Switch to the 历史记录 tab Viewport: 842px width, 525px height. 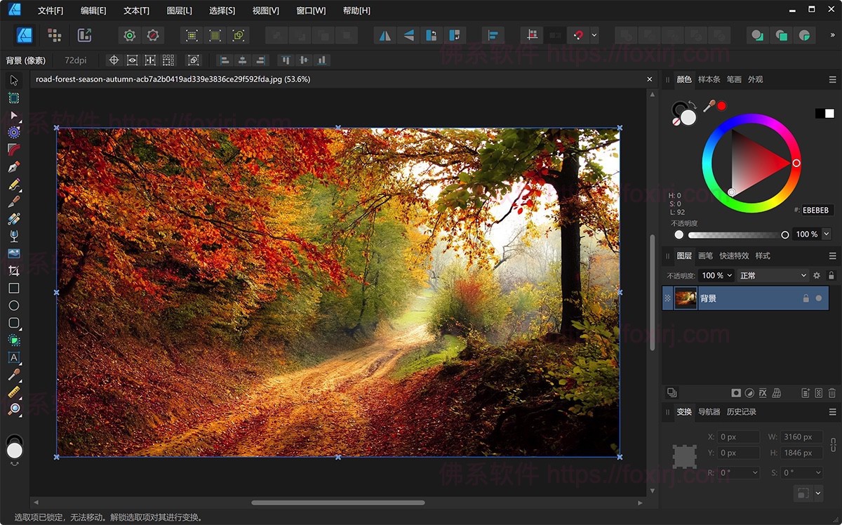click(741, 412)
